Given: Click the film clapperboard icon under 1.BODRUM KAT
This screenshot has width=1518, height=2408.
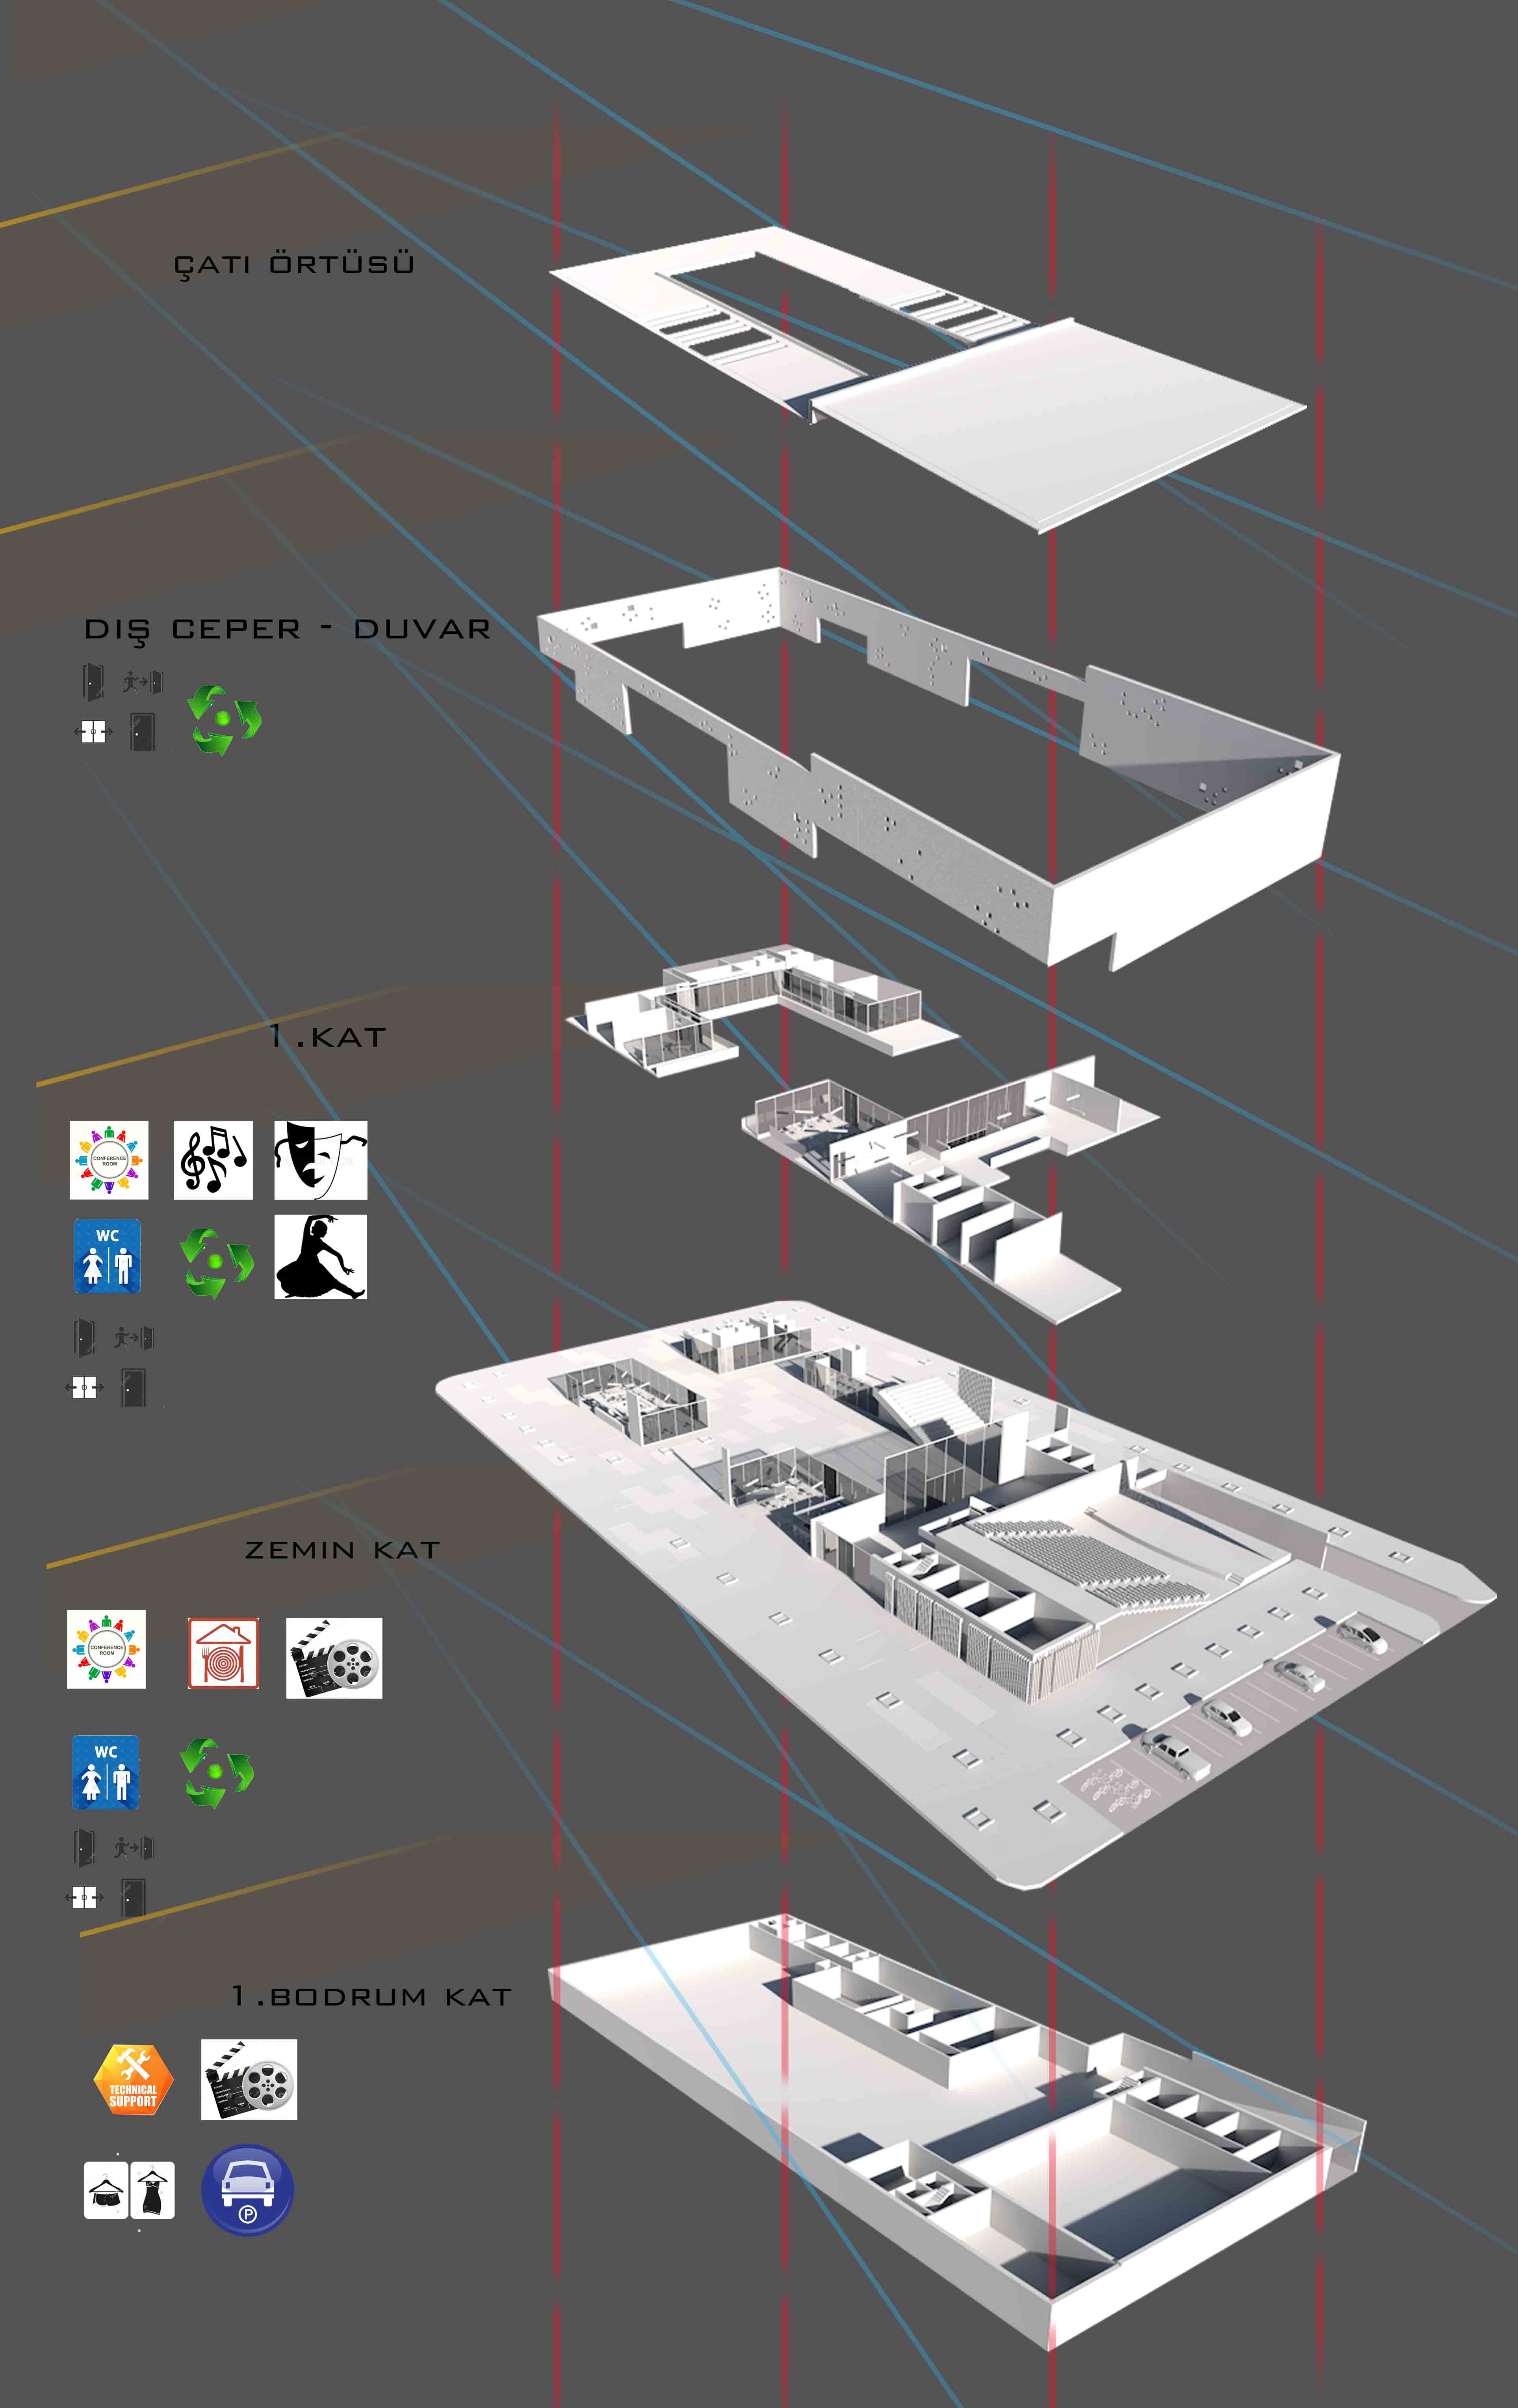Looking at the screenshot, I should point(249,2080).
